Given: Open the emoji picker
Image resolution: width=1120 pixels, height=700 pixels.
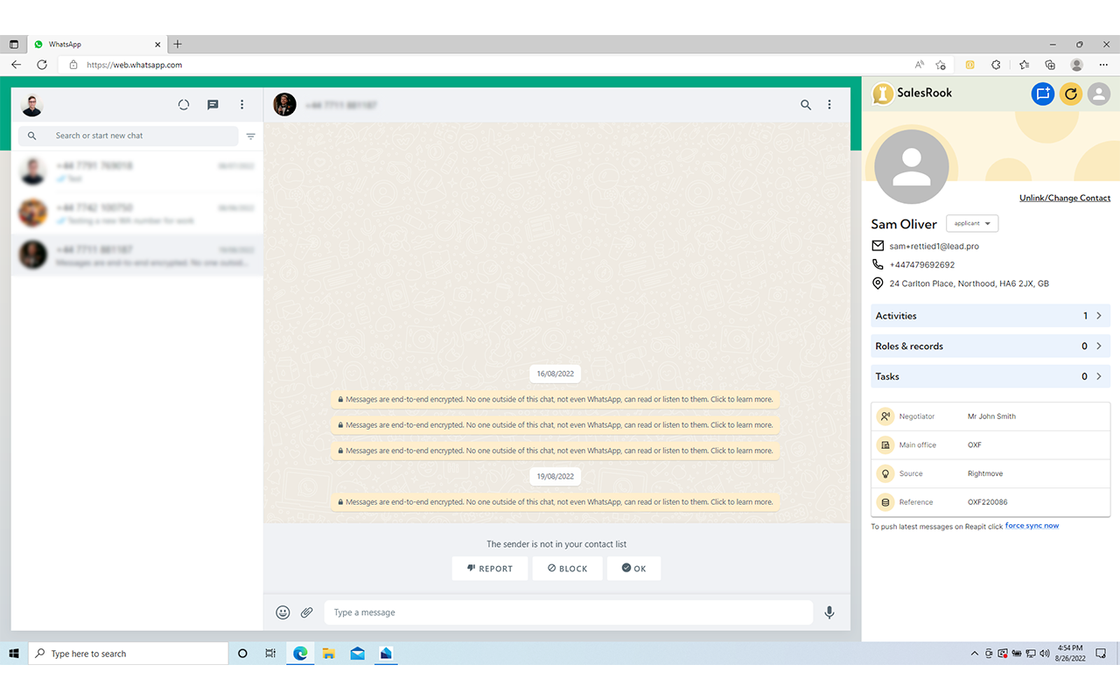Looking at the screenshot, I should click(283, 612).
